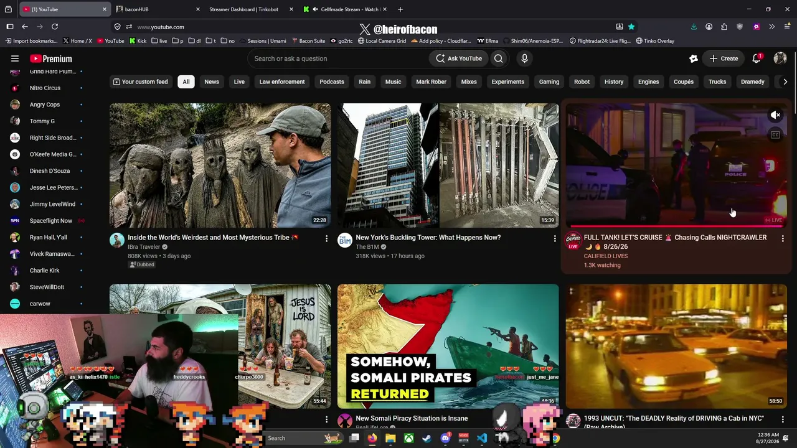Open Bacon Suite bookmark

(308, 41)
